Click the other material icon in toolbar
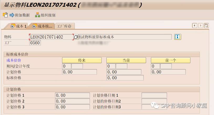The width and height of the screenshot is (214, 115). [5, 15]
